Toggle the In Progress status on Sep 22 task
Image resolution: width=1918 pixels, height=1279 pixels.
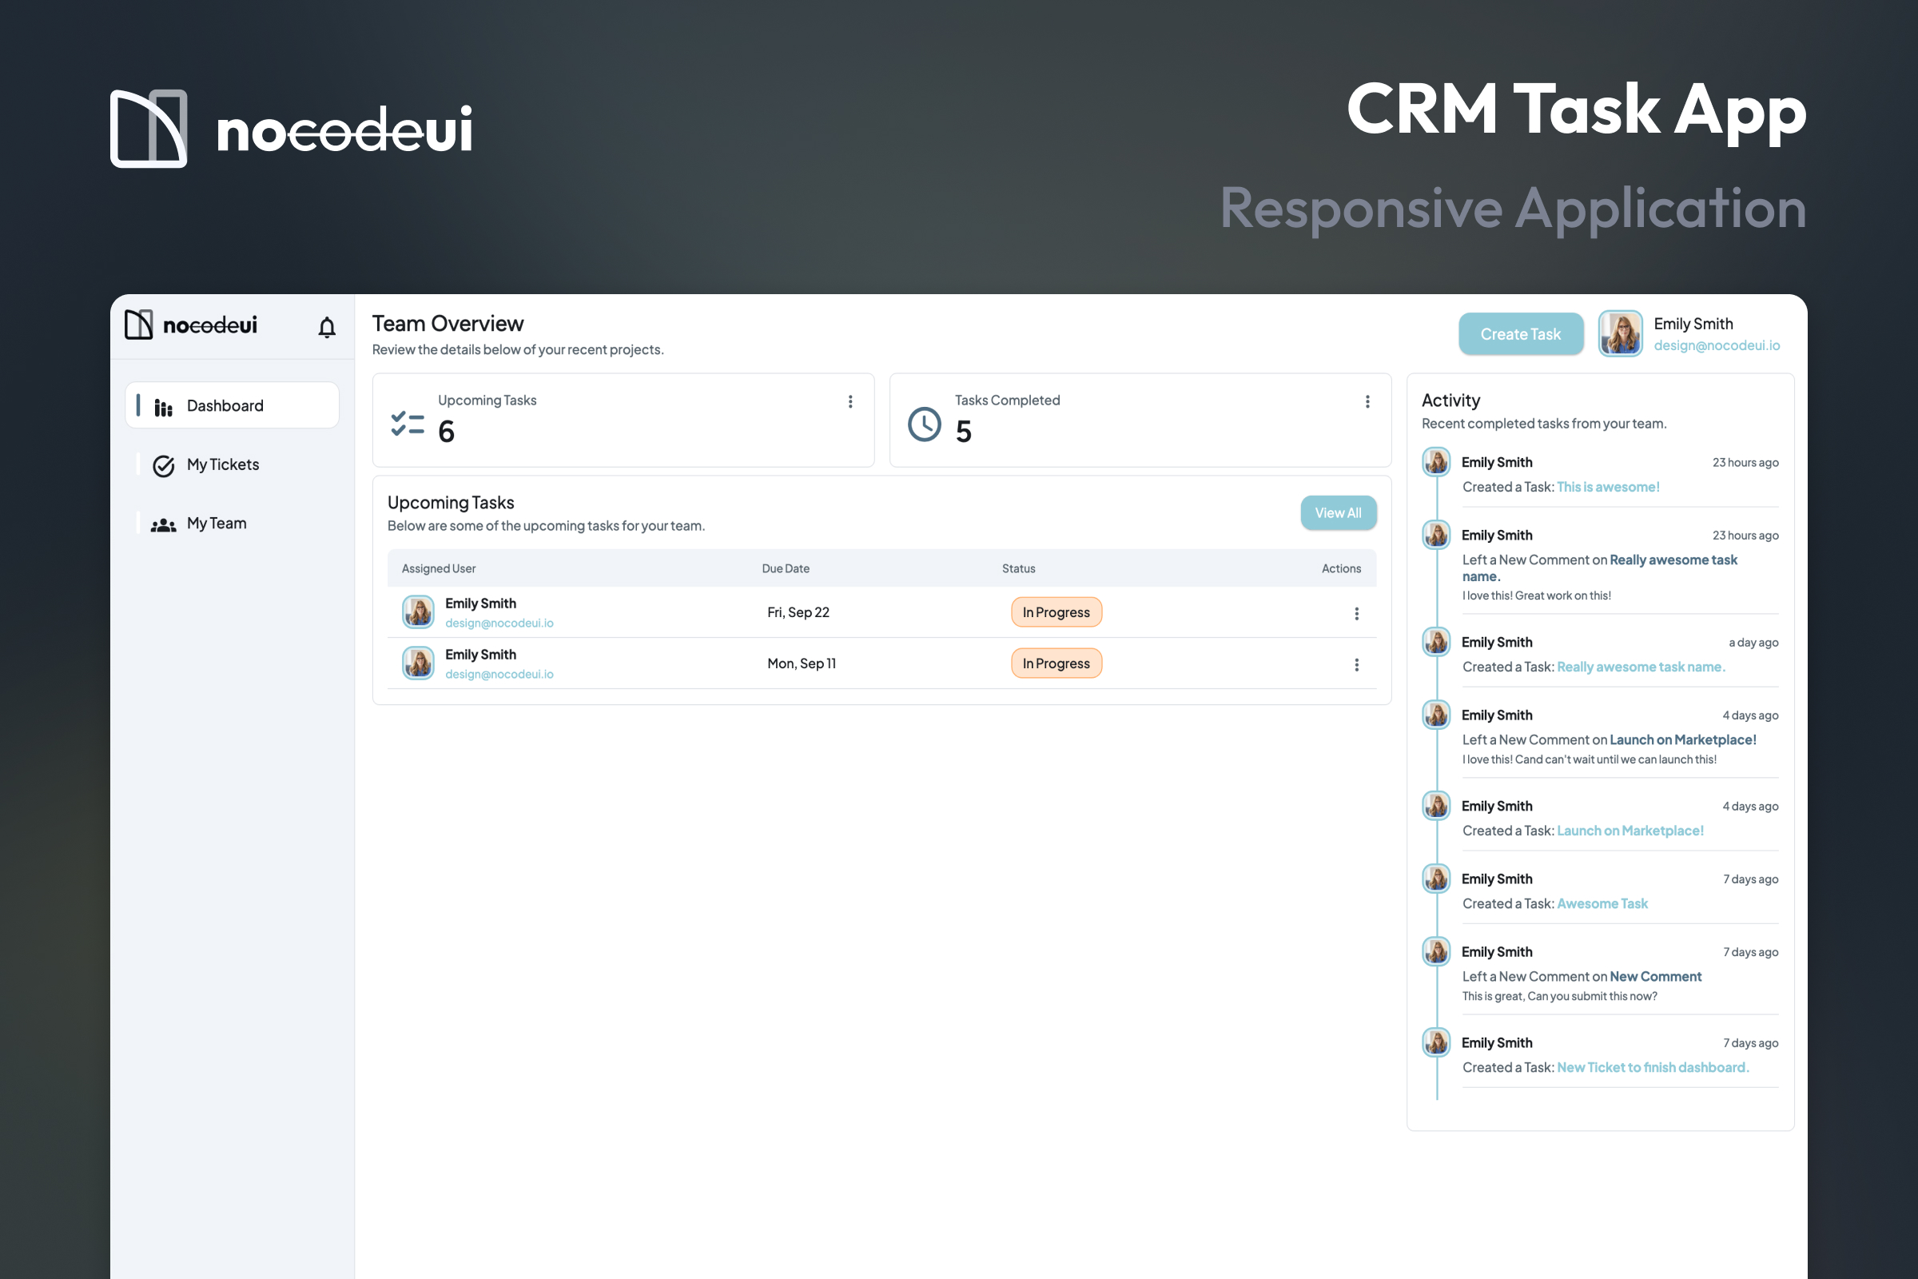tap(1056, 612)
